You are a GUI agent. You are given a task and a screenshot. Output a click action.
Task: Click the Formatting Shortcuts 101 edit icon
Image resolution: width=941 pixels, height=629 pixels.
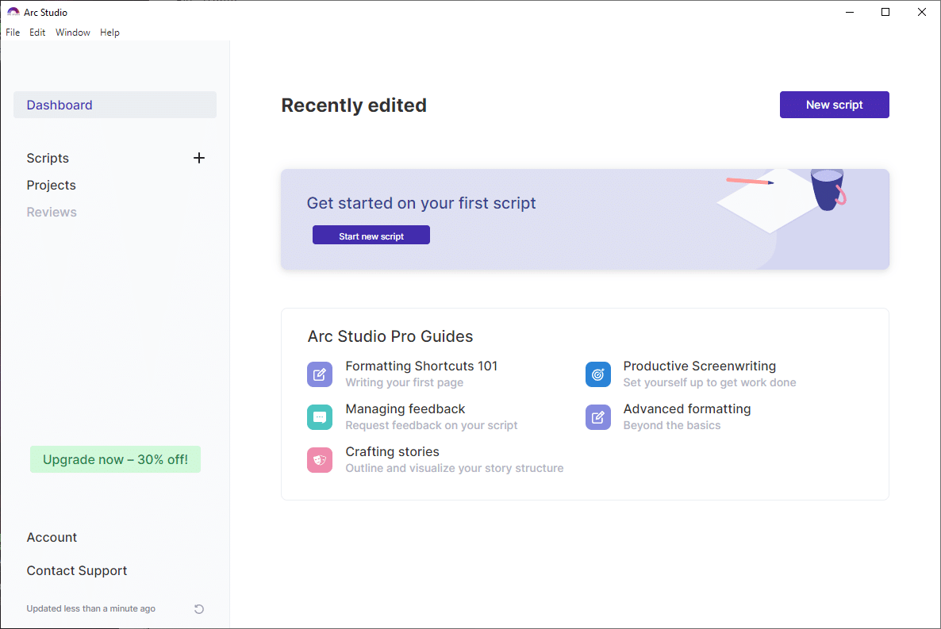(320, 374)
